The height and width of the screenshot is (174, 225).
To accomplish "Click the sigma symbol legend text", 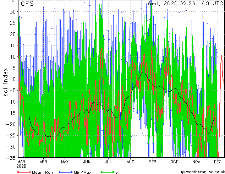I will [117, 173].
